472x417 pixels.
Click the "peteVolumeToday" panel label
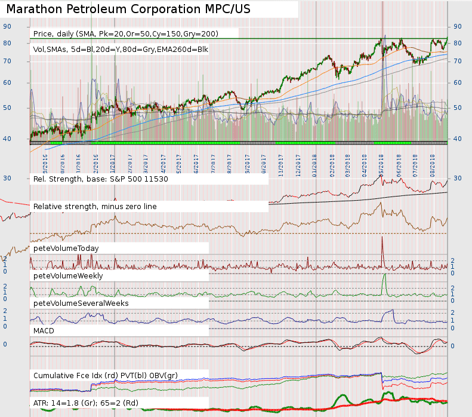pyautogui.click(x=66, y=249)
